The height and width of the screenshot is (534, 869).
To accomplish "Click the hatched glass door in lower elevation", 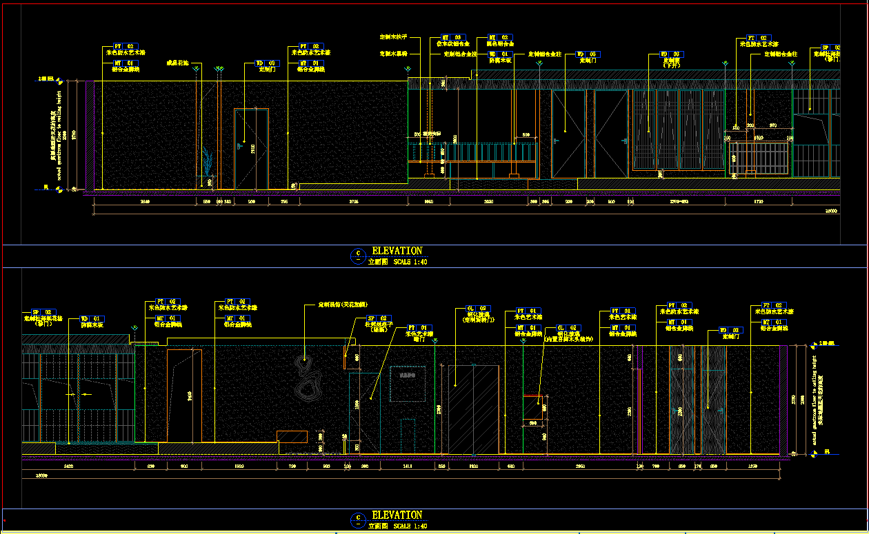I will click(474, 409).
